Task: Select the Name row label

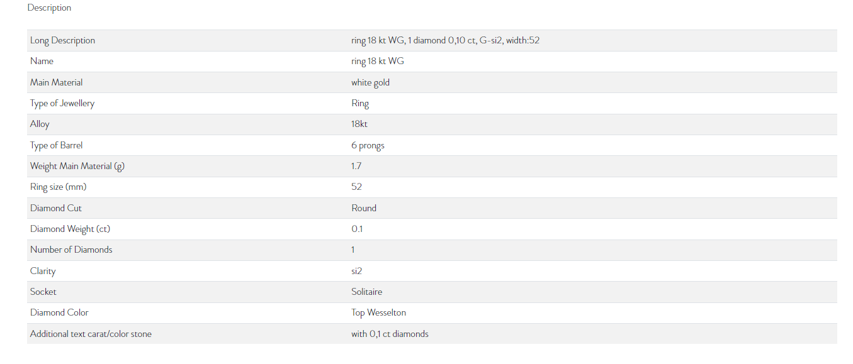Action: coord(42,61)
